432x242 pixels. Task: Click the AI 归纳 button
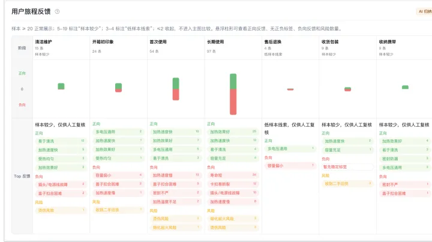pyautogui.click(x=424, y=11)
